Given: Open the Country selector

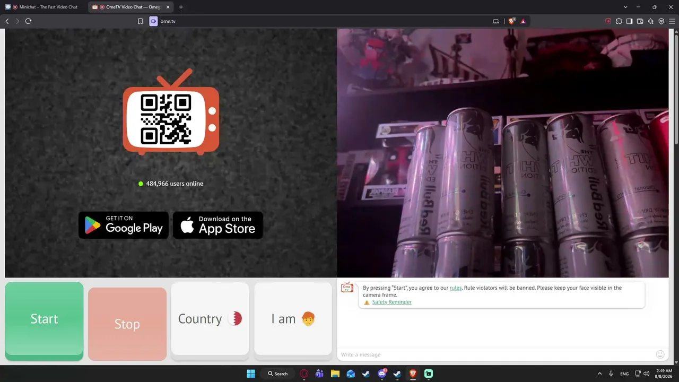Looking at the screenshot, I should [210, 319].
